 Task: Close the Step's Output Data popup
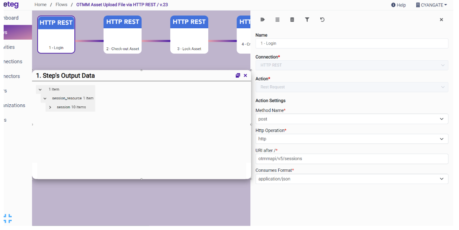click(245, 76)
